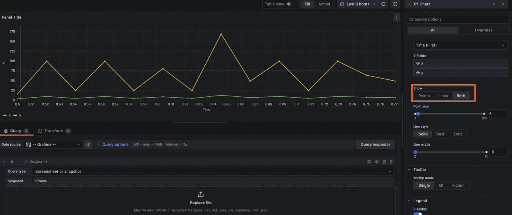Choose Dots line style
The image size is (512, 215).
pyautogui.click(x=458, y=134)
